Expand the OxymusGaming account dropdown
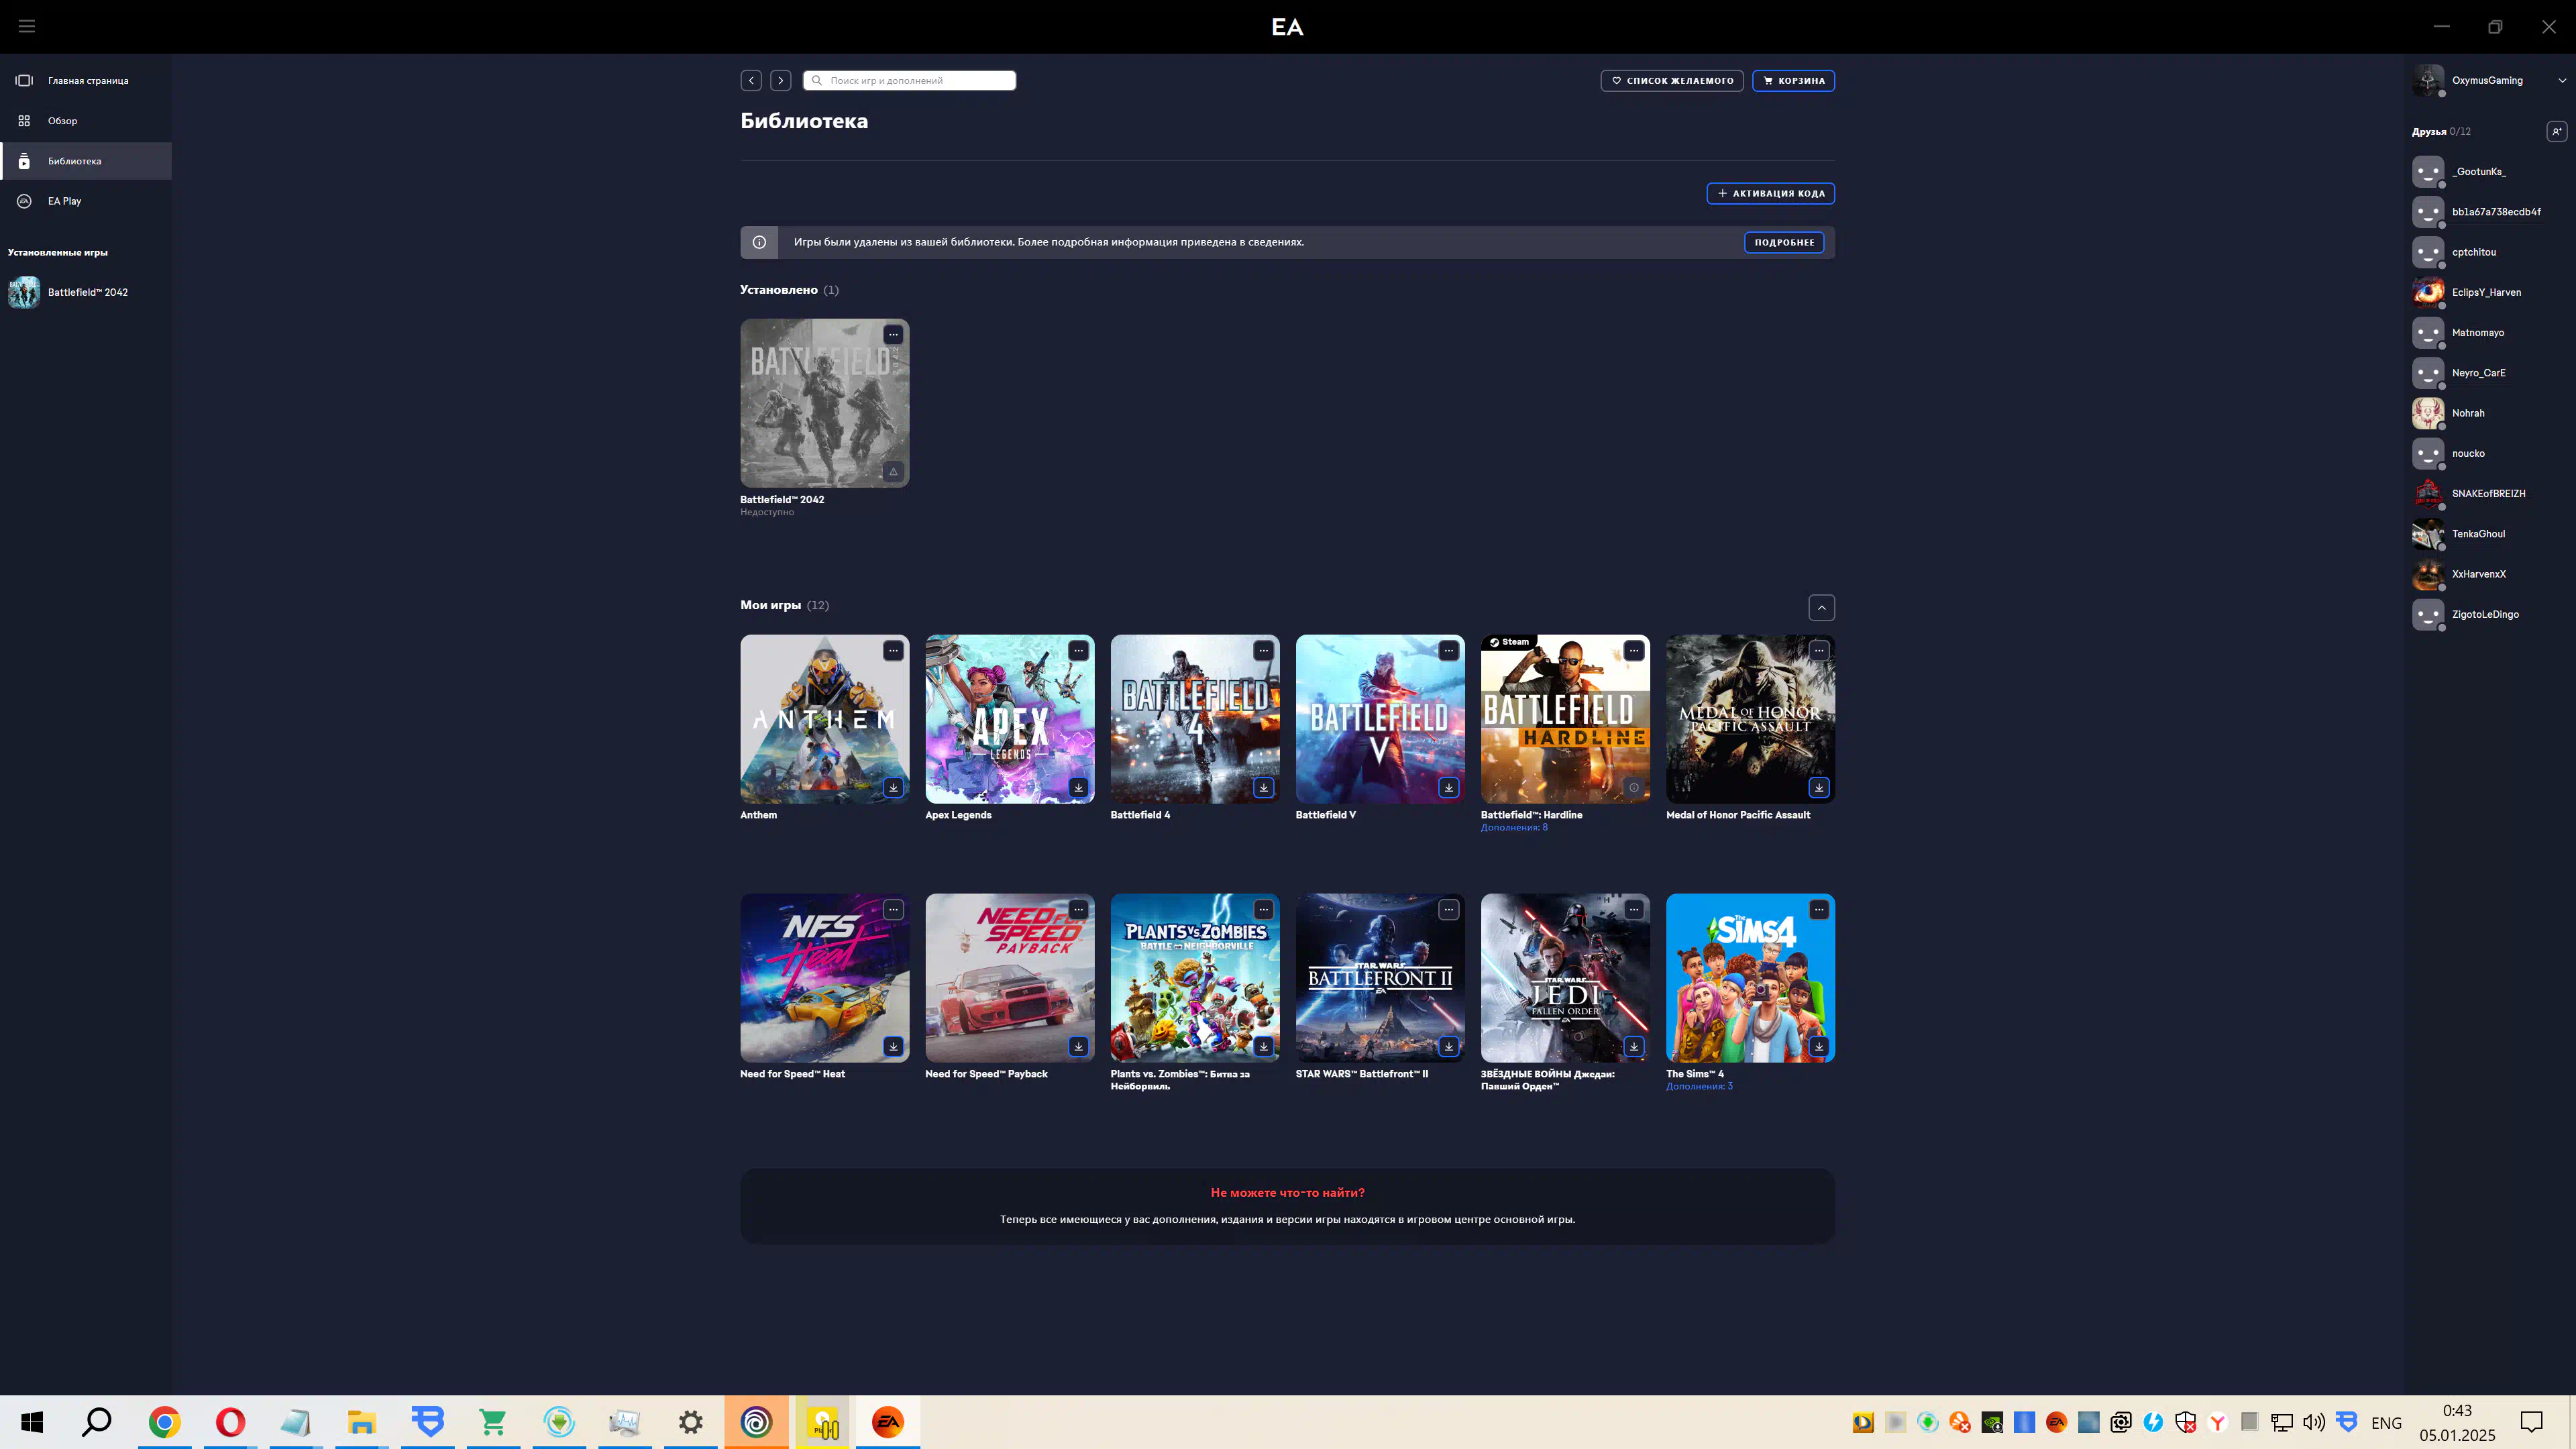2576x1449 pixels. tap(2562, 80)
